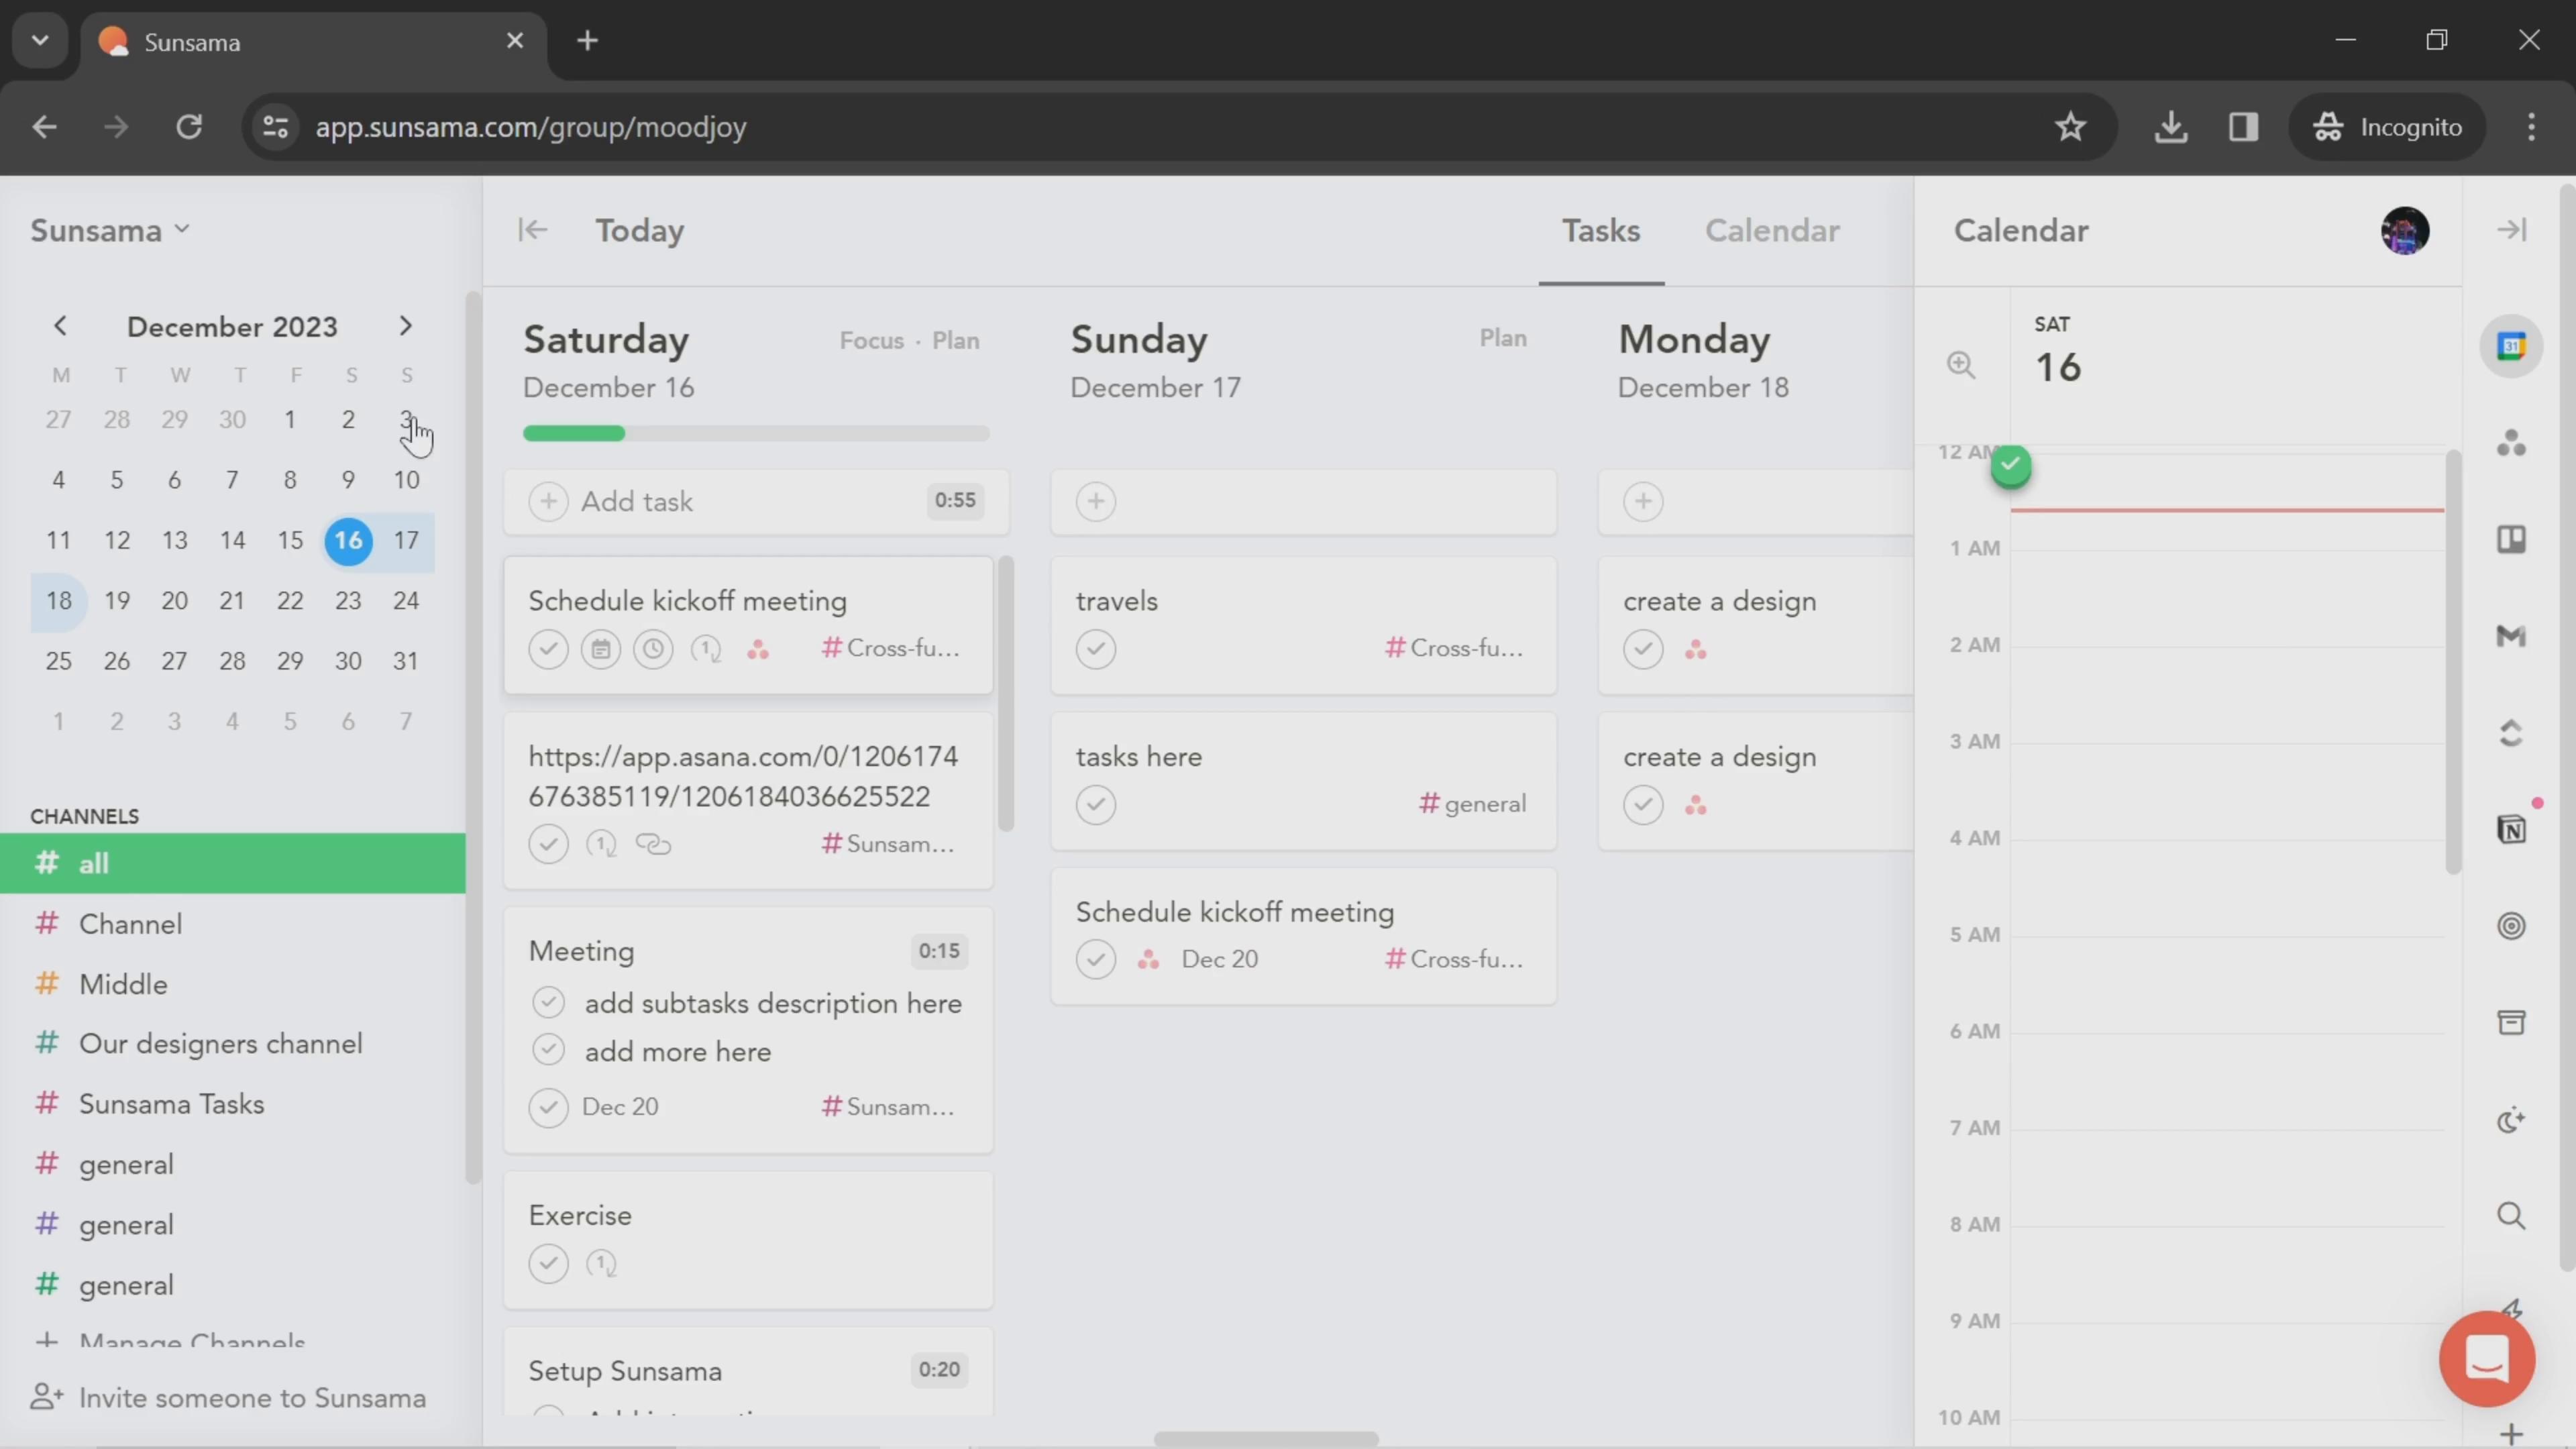Toggle completion checkbox on tasks here item
2576x1449 pixels.
(x=1095, y=803)
